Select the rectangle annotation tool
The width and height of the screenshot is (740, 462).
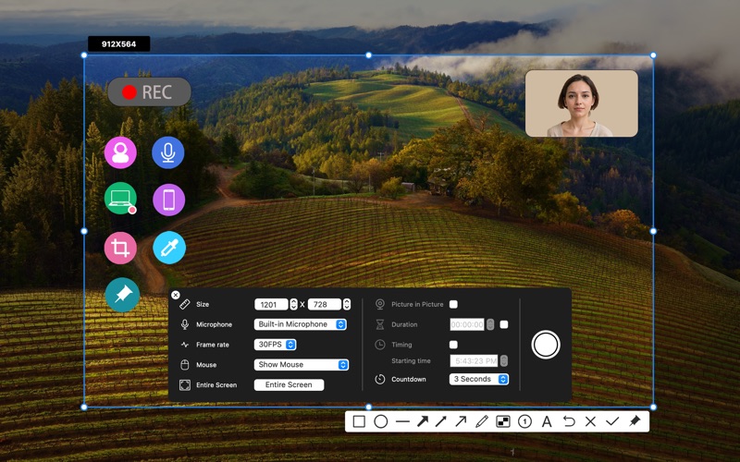point(359,421)
